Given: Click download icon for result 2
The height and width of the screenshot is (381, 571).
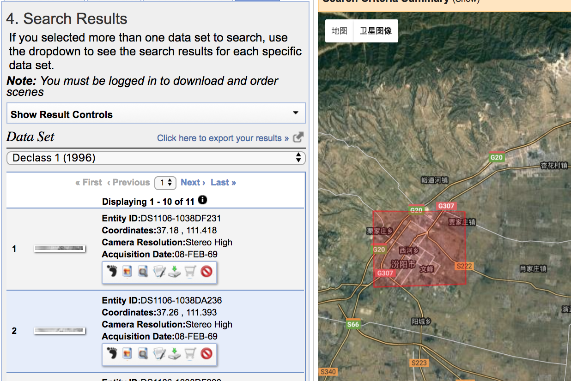Looking at the screenshot, I should point(175,354).
